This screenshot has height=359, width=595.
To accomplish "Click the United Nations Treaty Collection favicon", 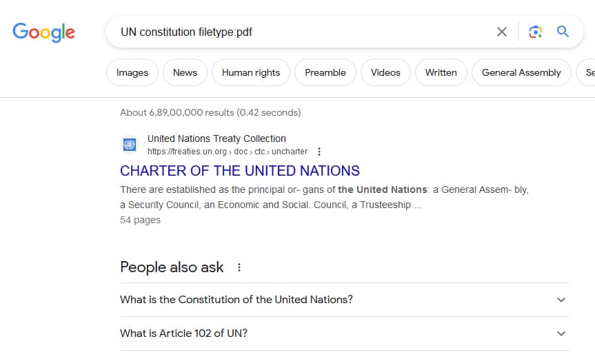I will (129, 145).
